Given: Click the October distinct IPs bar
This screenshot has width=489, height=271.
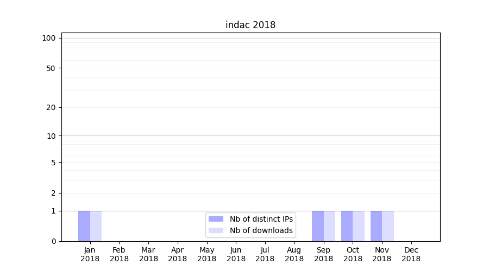Looking at the screenshot, I should pyautogui.click(x=347, y=226).
